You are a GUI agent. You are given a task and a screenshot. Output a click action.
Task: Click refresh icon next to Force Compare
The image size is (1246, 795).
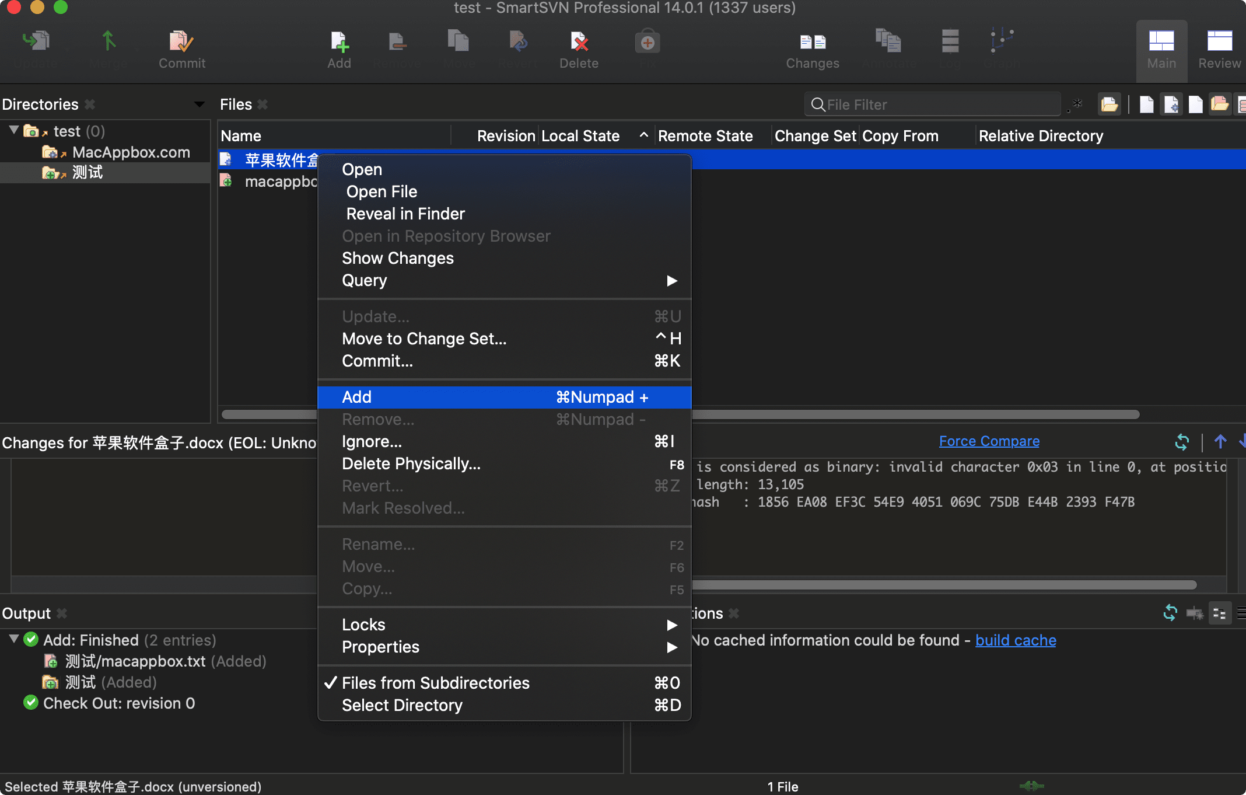click(1182, 442)
